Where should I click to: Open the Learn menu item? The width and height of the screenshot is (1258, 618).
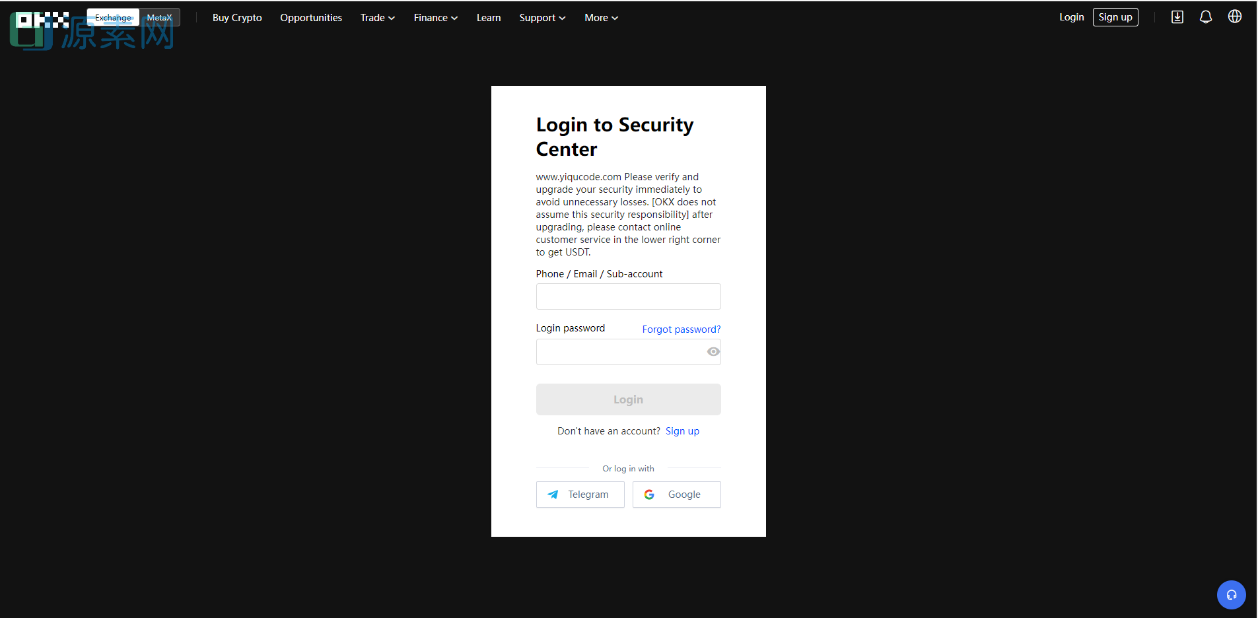point(489,18)
